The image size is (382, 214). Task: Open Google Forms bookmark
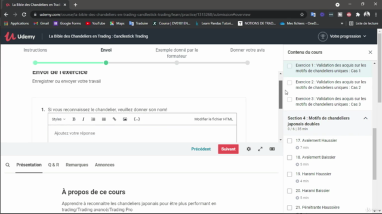[x=67, y=24]
